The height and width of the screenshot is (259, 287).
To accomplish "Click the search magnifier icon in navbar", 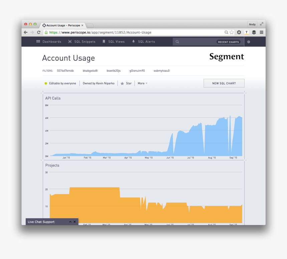I will pyautogui.click(x=177, y=42).
